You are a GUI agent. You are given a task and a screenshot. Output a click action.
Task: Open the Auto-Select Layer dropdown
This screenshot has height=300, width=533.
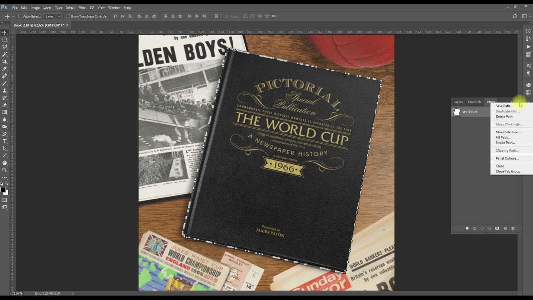click(x=52, y=16)
